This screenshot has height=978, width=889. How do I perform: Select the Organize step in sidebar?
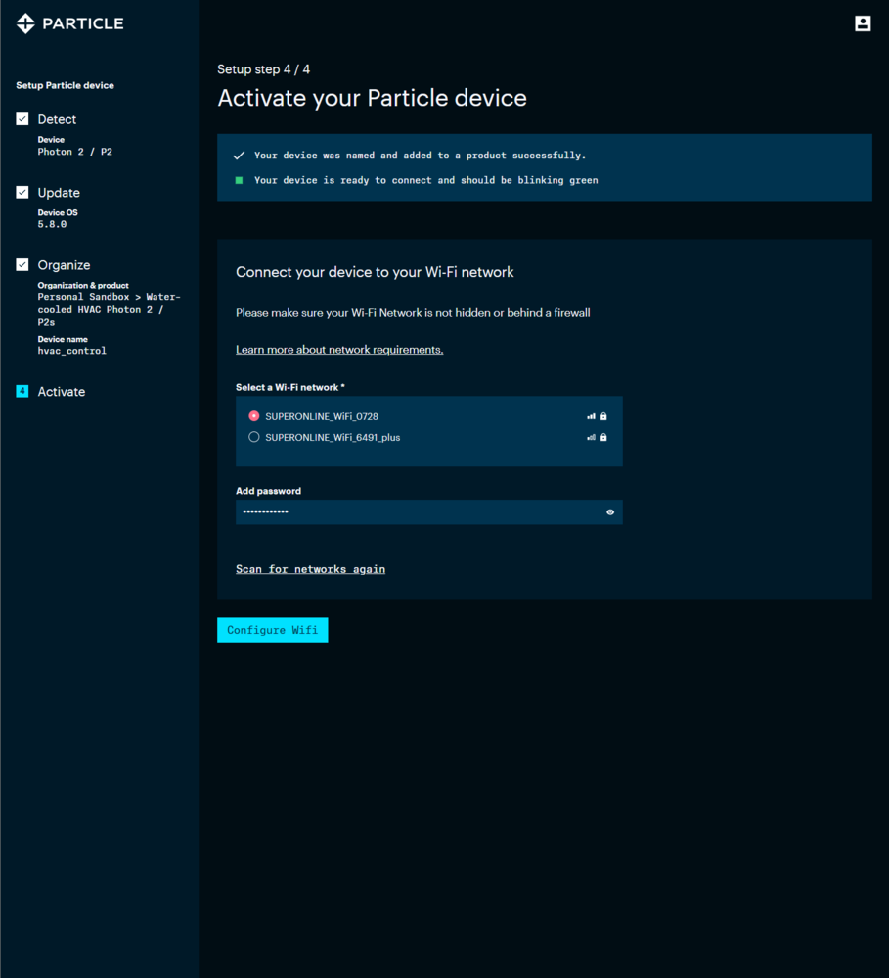coord(64,265)
